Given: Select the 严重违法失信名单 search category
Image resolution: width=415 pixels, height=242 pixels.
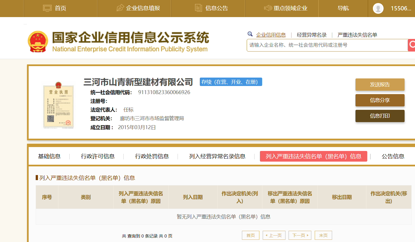Looking at the screenshot, I should (357, 35).
